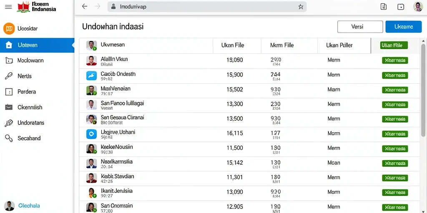Click the square tab icon in toolbar

tap(401, 7)
